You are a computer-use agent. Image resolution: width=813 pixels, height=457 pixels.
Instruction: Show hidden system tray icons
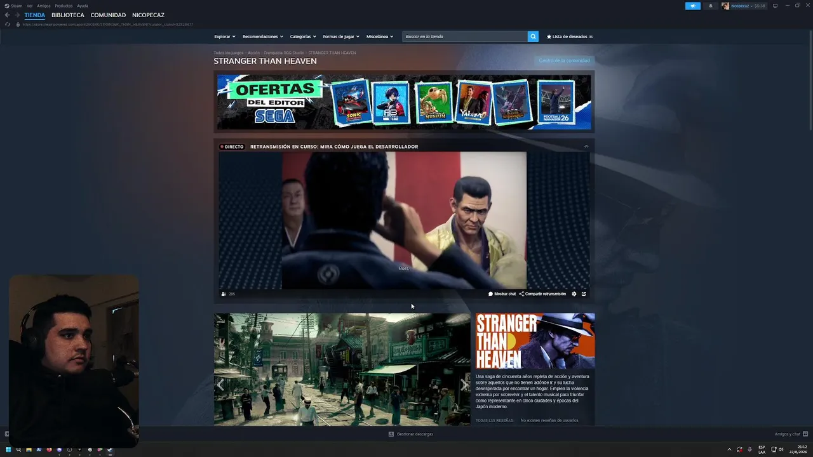pos(729,449)
